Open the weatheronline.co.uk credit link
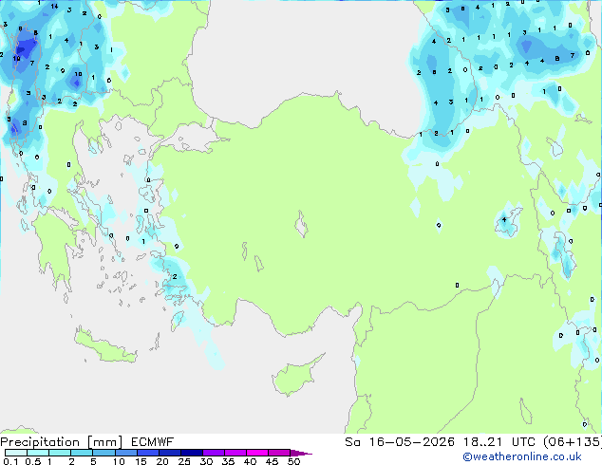This screenshot has height=465, width=602. [x=522, y=456]
